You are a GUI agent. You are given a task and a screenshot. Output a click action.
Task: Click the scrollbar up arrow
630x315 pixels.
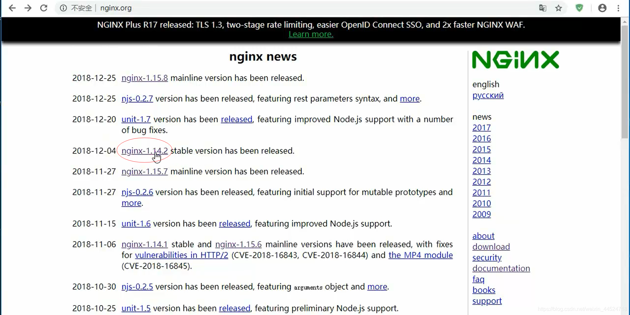625,22
